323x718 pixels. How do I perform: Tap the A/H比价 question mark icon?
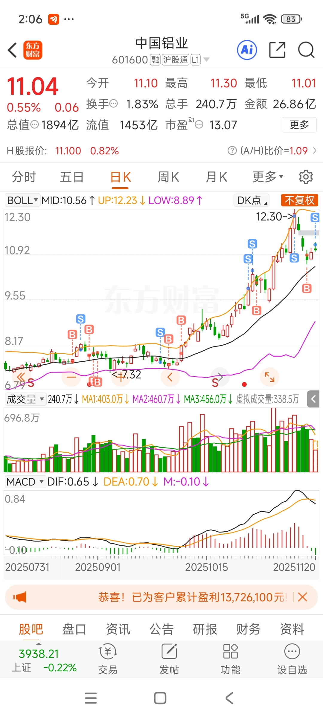pyautogui.click(x=232, y=150)
